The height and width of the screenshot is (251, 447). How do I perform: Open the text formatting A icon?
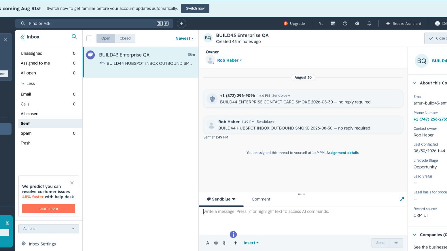point(208,243)
